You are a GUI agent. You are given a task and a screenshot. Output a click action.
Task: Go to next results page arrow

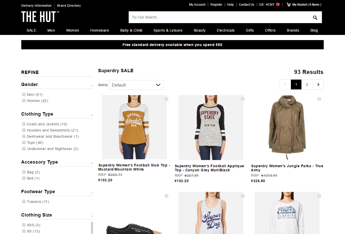(x=318, y=85)
